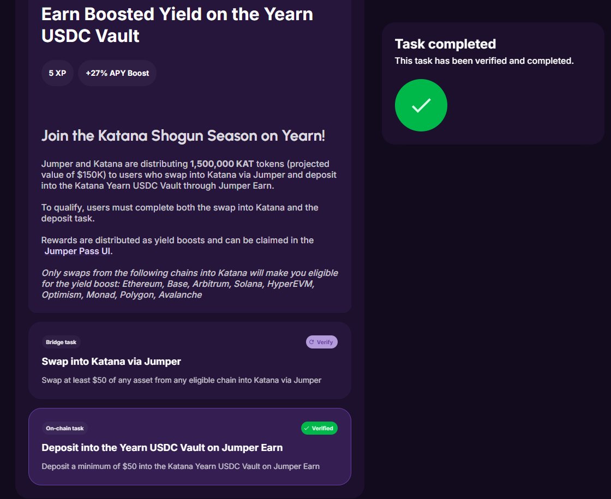Click the bold 1,500,000 KAT text
Viewport: 611px width, 499px height.
[222, 164]
